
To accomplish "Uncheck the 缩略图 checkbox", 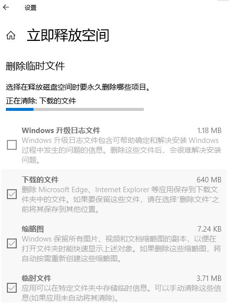I will click(12, 243).
